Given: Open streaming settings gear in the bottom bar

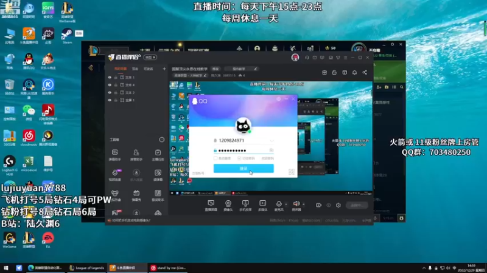Looking at the screenshot, I should click(338, 205).
